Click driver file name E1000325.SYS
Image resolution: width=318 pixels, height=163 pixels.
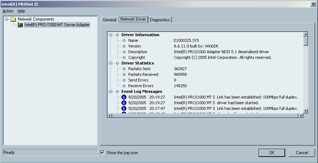point(186,40)
